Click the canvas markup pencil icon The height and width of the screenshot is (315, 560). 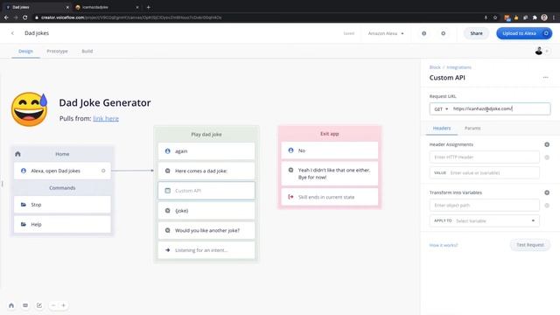pyautogui.click(x=39, y=305)
